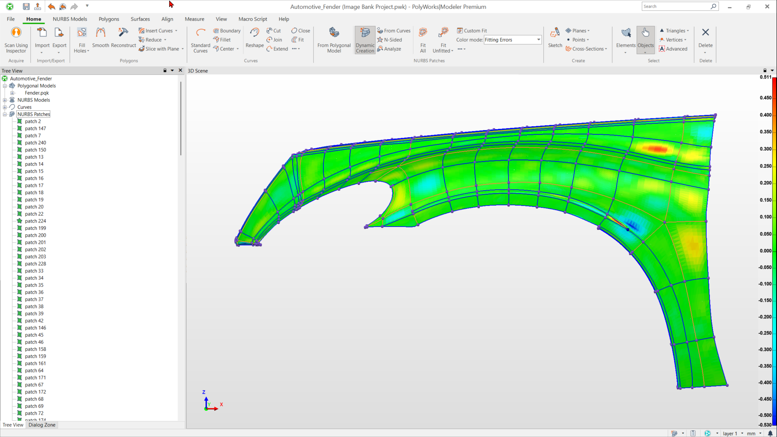Viewport: 777px width, 437px height.
Task: Switch to the Dialog Zone tab
Action: coord(42,425)
